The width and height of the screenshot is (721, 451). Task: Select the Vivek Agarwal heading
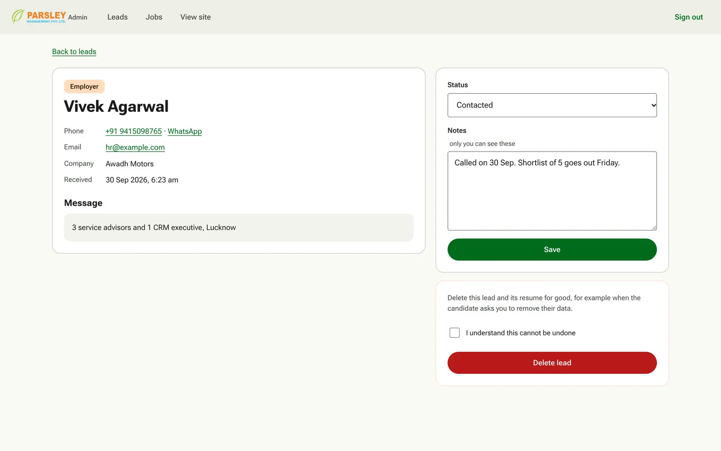pyautogui.click(x=116, y=106)
